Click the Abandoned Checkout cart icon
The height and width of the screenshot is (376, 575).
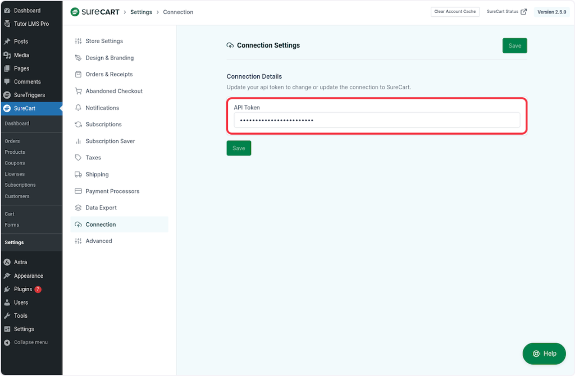[x=78, y=91]
